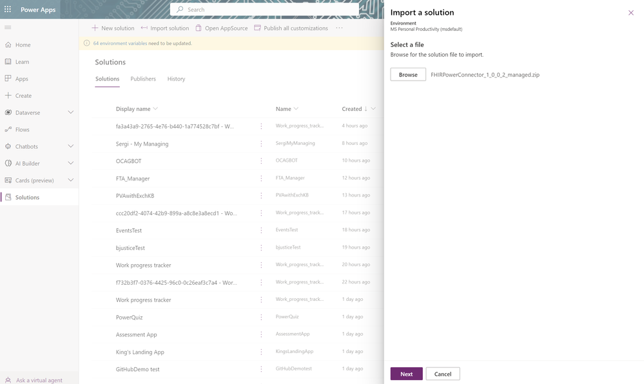
Task: Open more options for PowerQuiz row
Action: tap(261, 317)
